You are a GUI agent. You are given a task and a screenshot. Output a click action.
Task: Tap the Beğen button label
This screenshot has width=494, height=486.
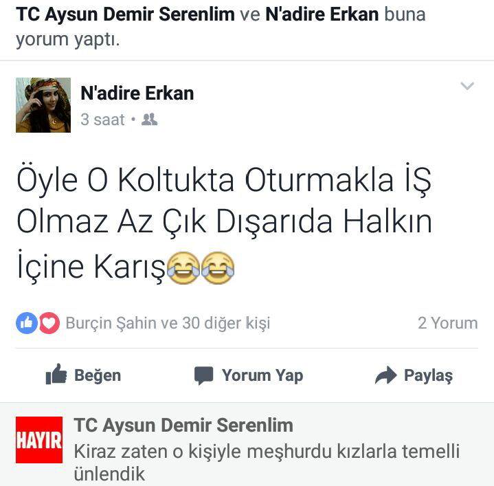tap(98, 375)
